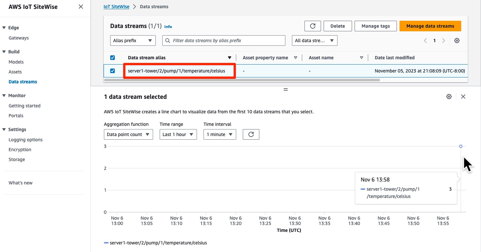Click the Manage data streams button
The image size is (481, 252).
[x=430, y=26]
